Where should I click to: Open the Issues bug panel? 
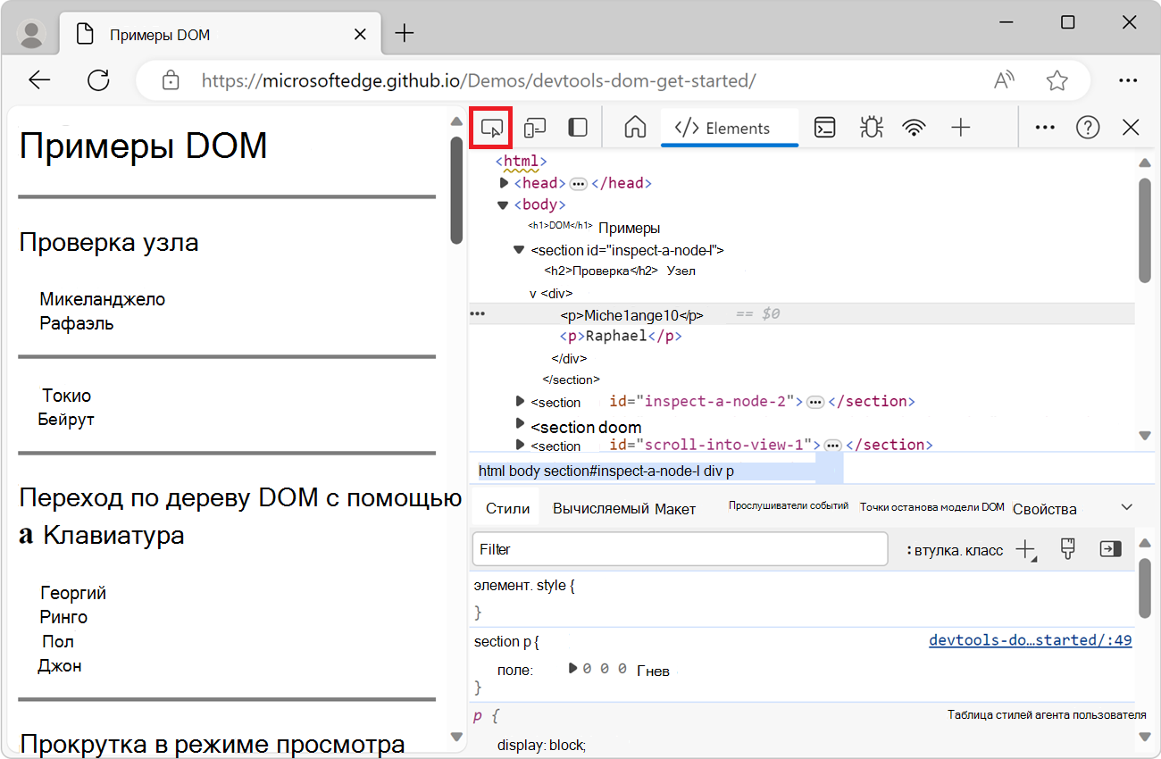click(x=870, y=127)
